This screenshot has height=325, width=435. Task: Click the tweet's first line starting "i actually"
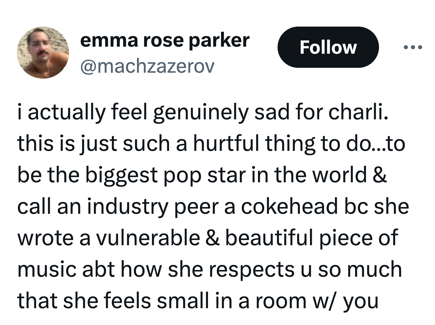[x=203, y=112]
